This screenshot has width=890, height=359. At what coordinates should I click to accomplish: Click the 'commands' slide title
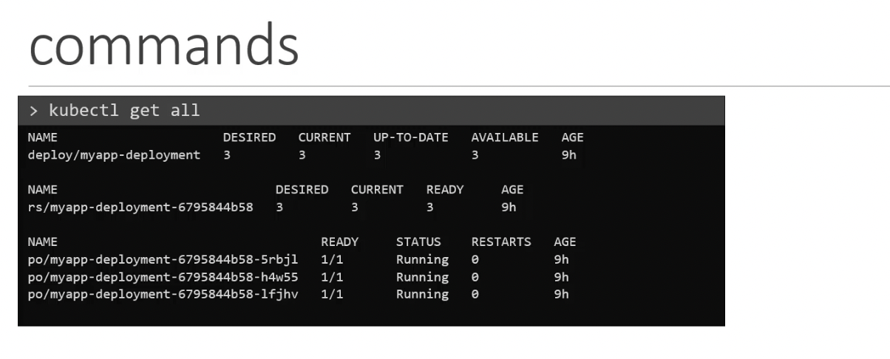tap(163, 45)
